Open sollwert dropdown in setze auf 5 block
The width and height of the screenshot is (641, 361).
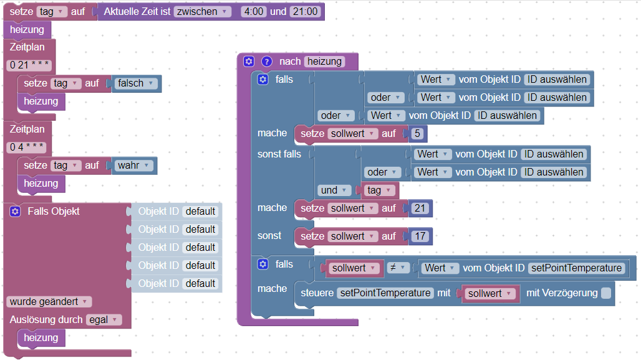click(353, 133)
